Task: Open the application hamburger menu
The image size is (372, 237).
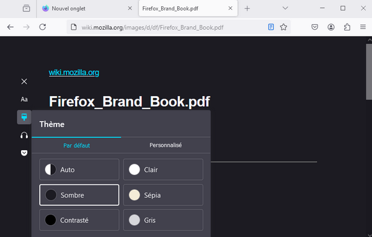Action: point(363,27)
